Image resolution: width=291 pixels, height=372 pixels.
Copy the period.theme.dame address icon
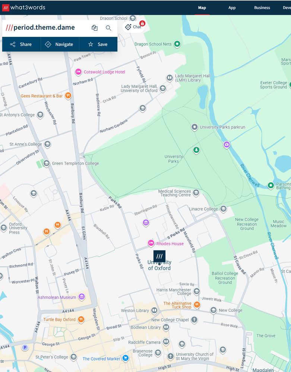click(95, 28)
